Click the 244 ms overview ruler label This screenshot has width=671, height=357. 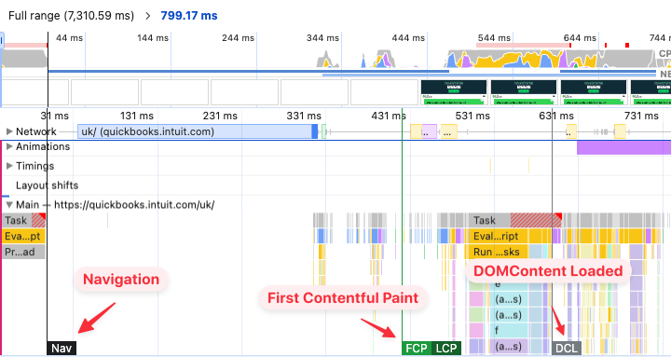[238, 38]
